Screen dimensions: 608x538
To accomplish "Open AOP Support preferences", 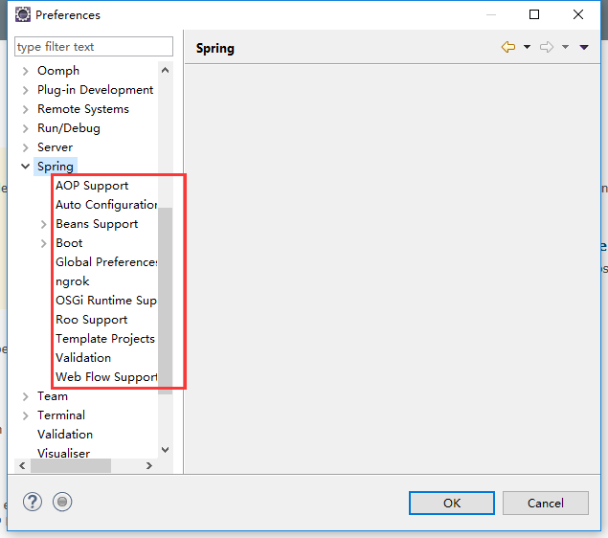I will click(x=92, y=186).
